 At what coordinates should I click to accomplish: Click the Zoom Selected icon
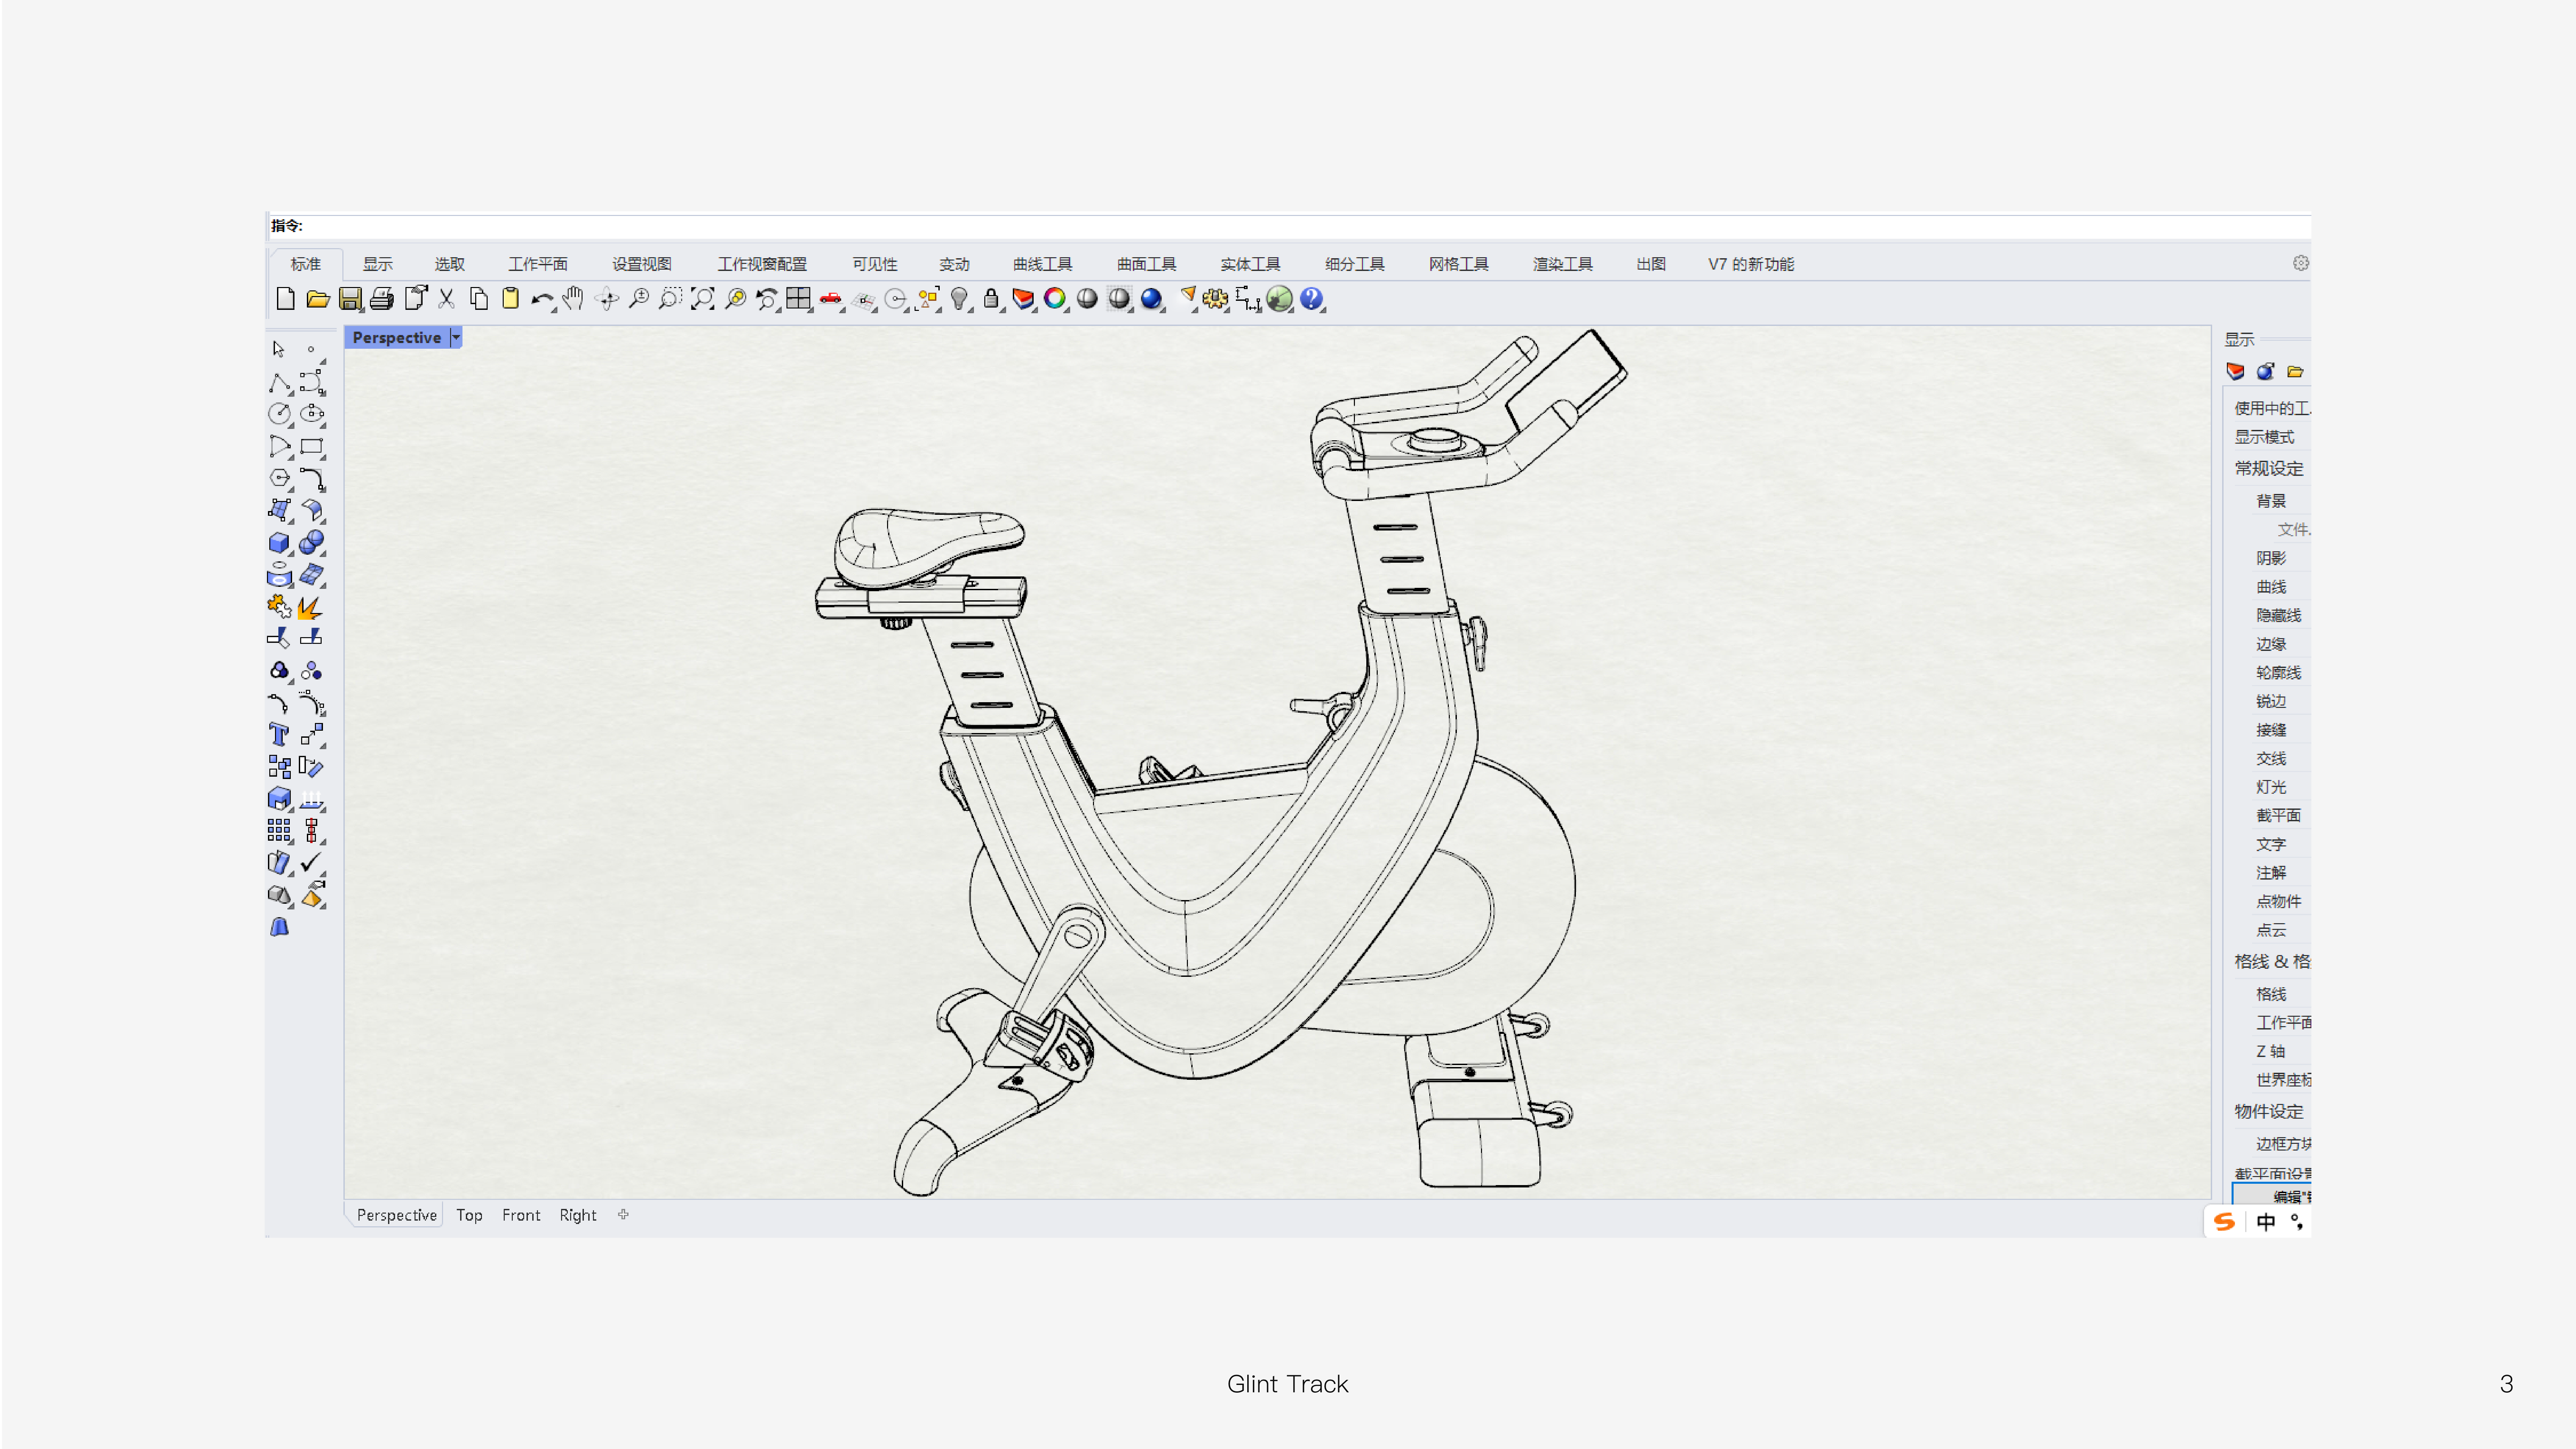point(735,299)
